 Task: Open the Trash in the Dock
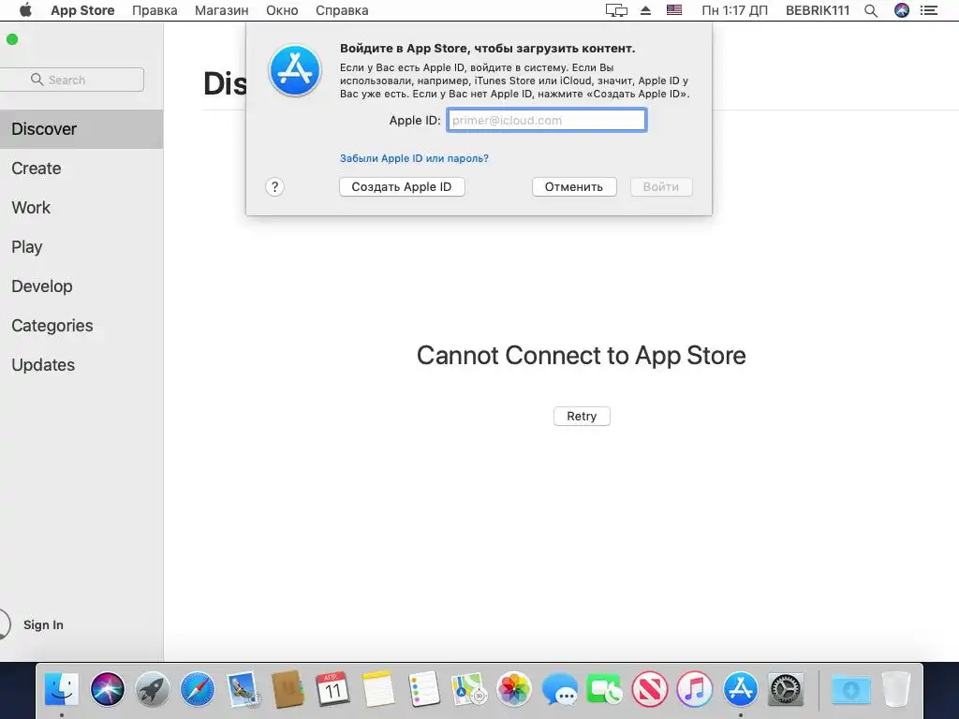click(x=896, y=689)
